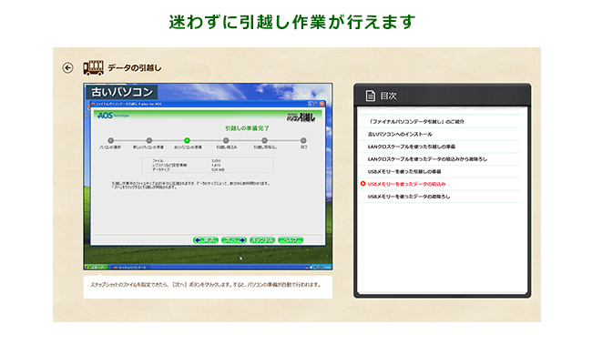592x355 pixels.
Task: Click the データの引越し title text
Action: 135,68
